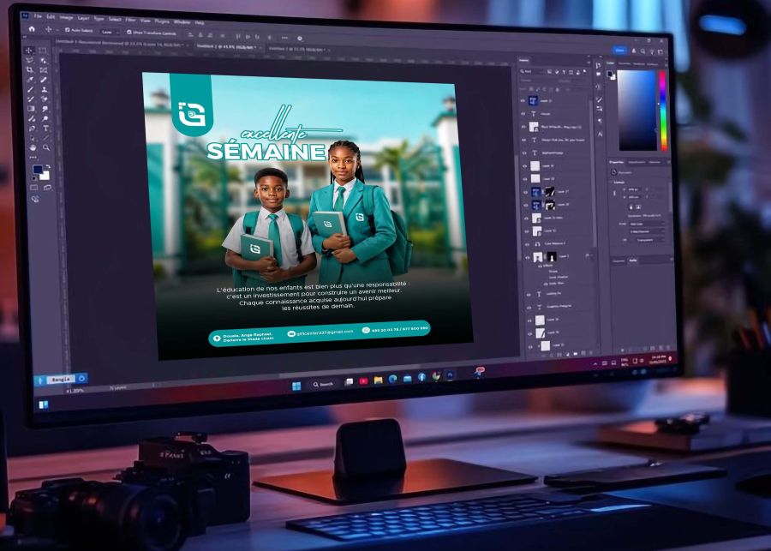Switch to the Swatches tab

pos(625,63)
